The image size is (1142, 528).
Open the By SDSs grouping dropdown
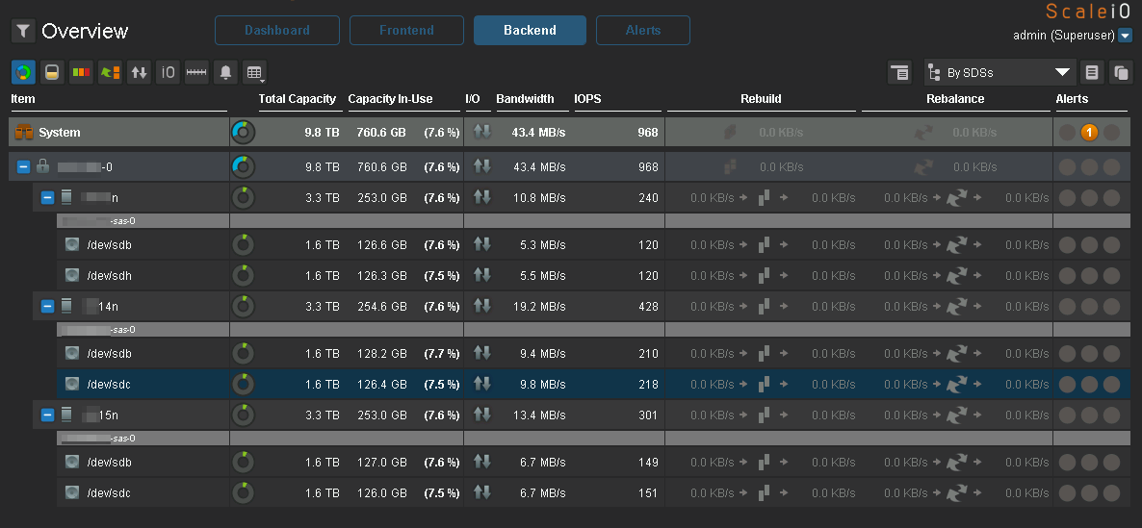(999, 72)
